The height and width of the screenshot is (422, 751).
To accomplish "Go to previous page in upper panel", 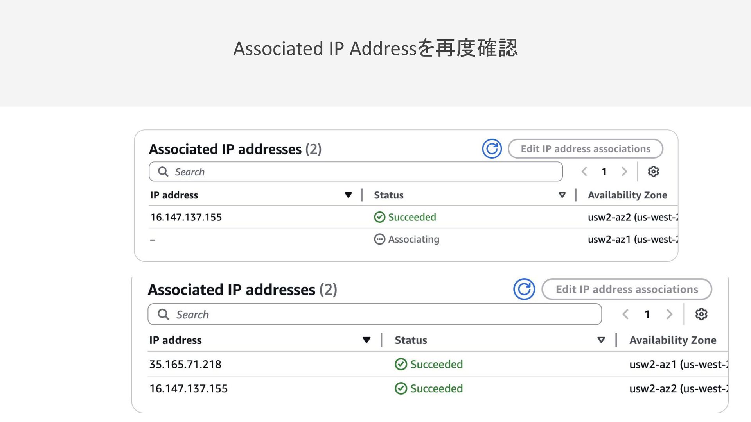I will [x=584, y=172].
